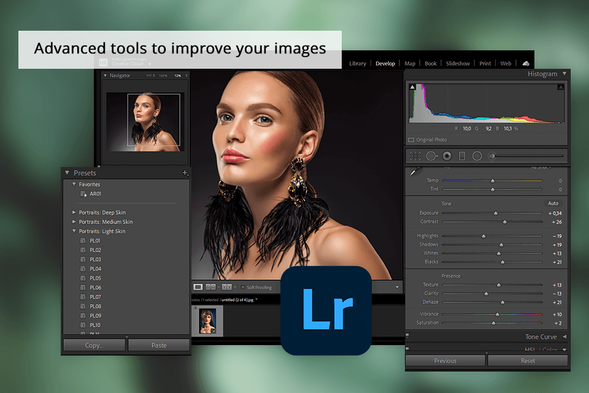This screenshot has height=393, width=589.
Task: Select the Graduated Filter tool icon
Action: pos(462,156)
